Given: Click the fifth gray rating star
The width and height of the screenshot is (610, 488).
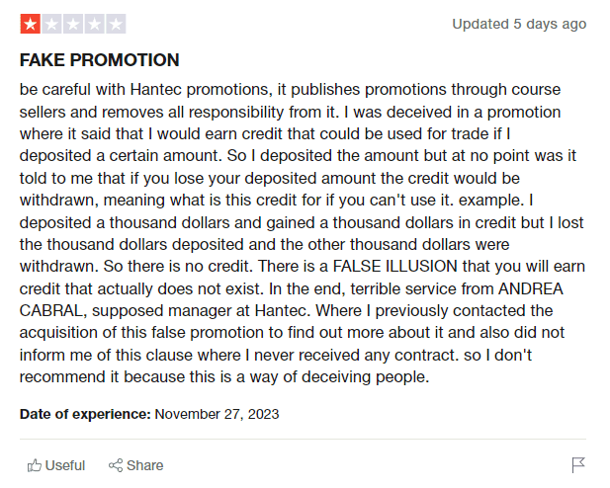Looking at the screenshot, I should click(116, 23).
